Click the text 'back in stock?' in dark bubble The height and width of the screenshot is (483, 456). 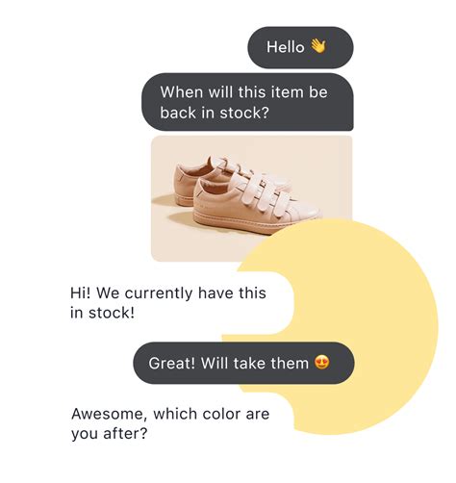click(215, 113)
